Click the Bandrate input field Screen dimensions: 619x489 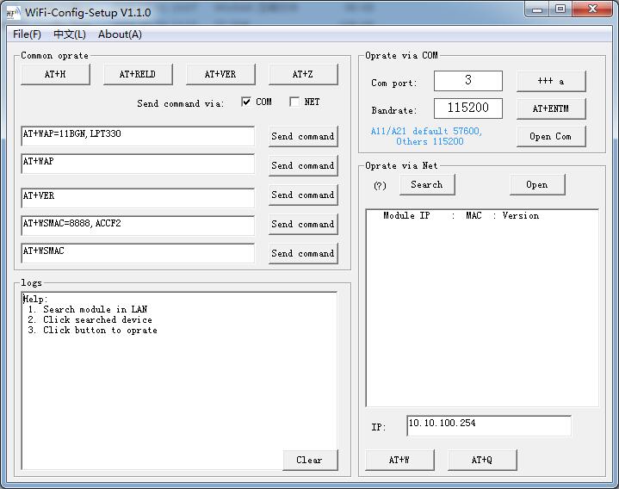click(467, 108)
